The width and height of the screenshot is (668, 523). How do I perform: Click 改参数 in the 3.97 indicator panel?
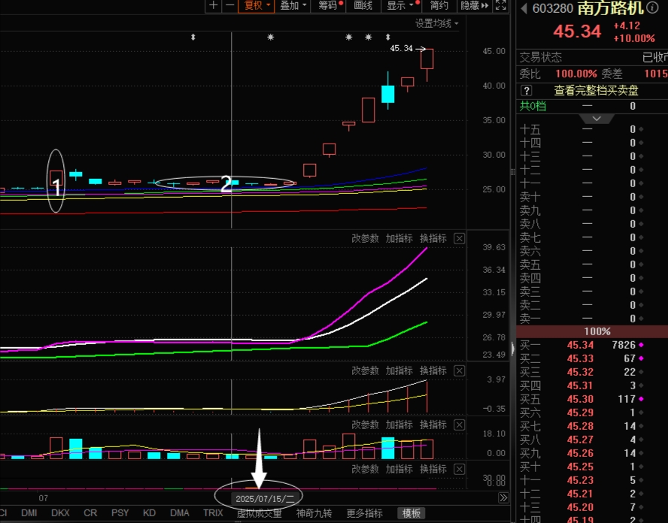point(365,370)
